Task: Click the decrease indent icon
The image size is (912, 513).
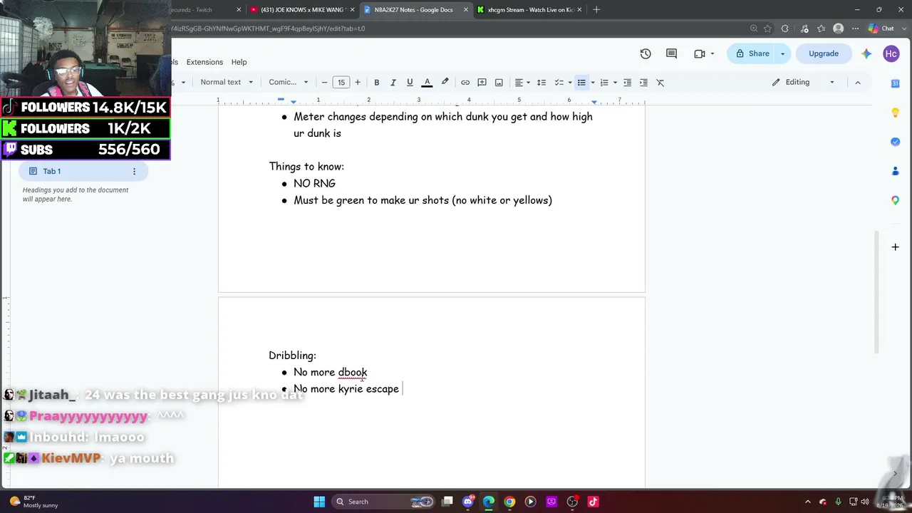Action: (627, 83)
